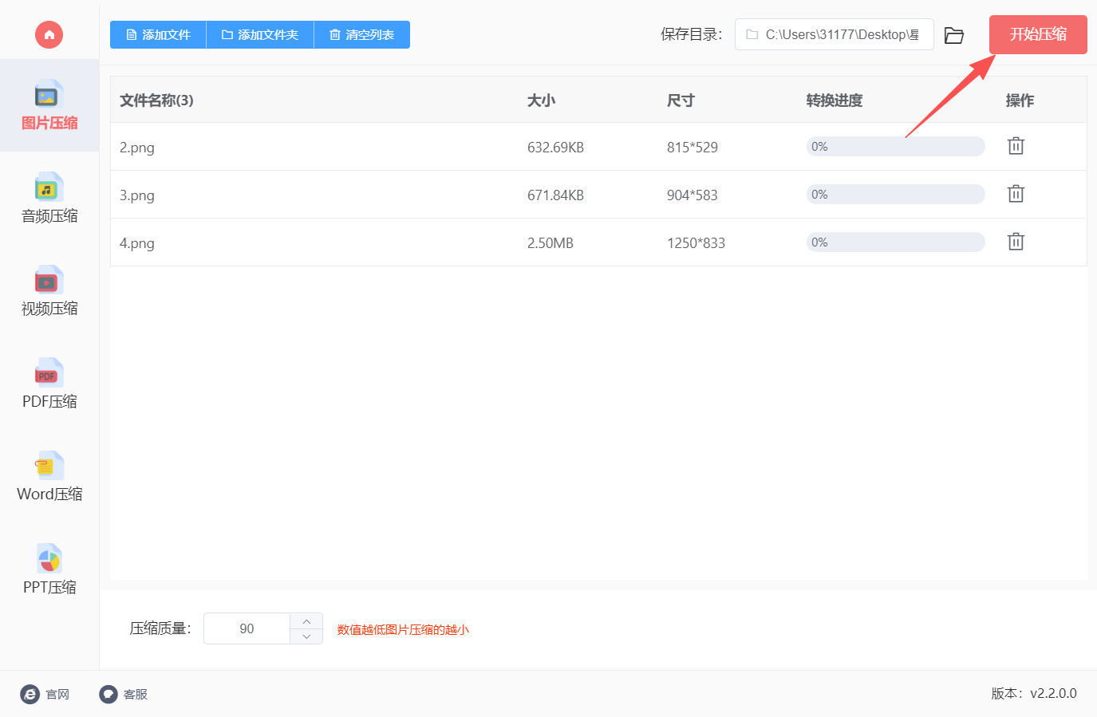Click the 2.png progress bar
The height and width of the screenshot is (717, 1097).
(x=895, y=146)
